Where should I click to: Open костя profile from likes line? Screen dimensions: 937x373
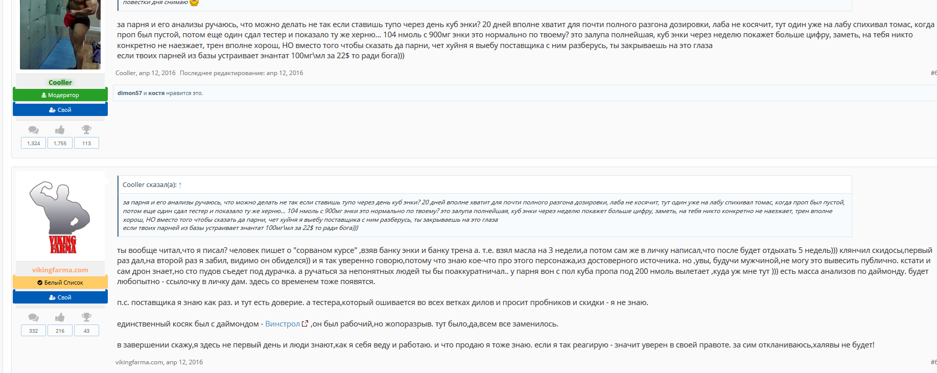pos(156,93)
